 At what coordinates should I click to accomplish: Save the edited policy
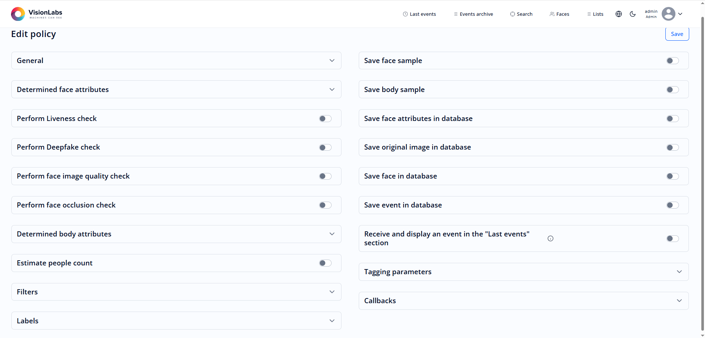click(x=677, y=34)
